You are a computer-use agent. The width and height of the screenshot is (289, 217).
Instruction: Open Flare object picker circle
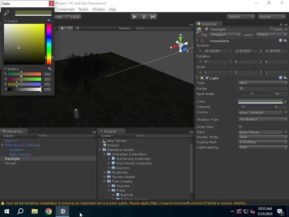click(x=286, y=132)
